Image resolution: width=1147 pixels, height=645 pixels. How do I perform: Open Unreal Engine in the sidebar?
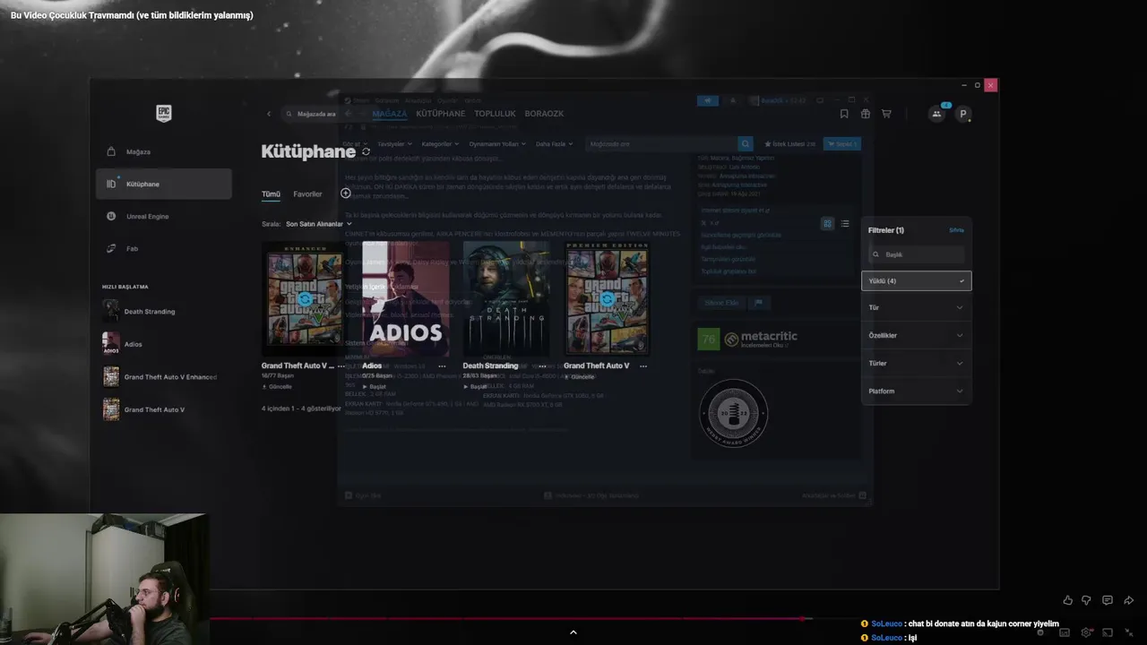click(x=163, y=216)
